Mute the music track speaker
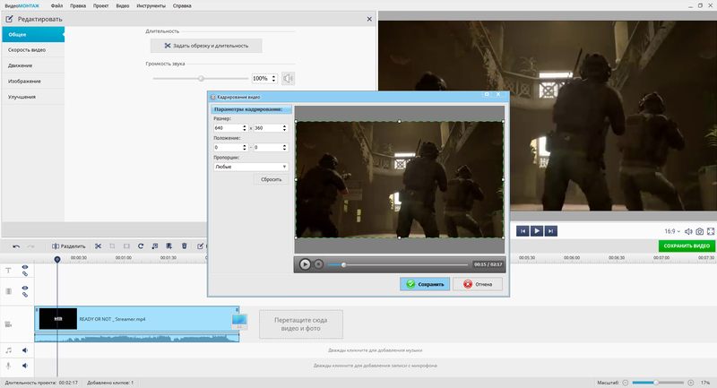 click(25, 350)
